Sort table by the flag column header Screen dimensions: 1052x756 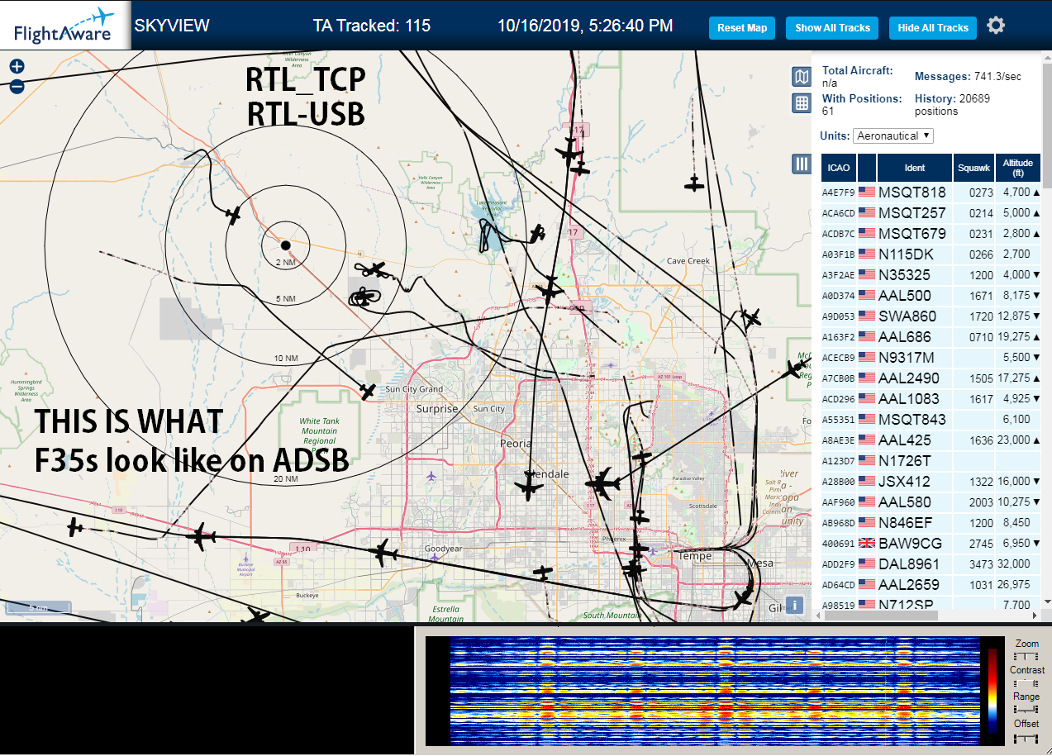tap(867, 168)
